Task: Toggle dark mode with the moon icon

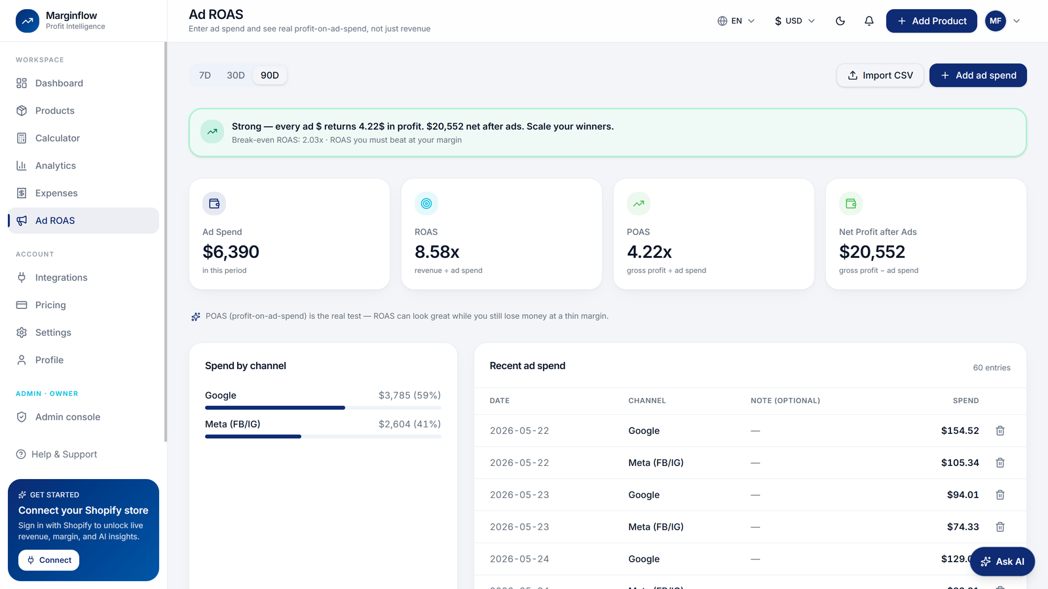Action: [840, 21]
